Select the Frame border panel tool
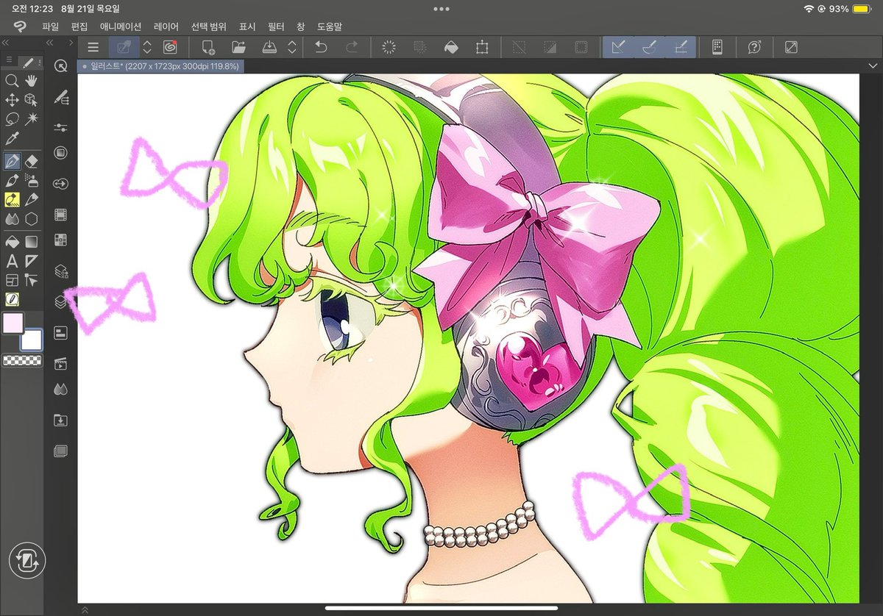Viewport: 883px width, 616px height. [x=12, y=280]
